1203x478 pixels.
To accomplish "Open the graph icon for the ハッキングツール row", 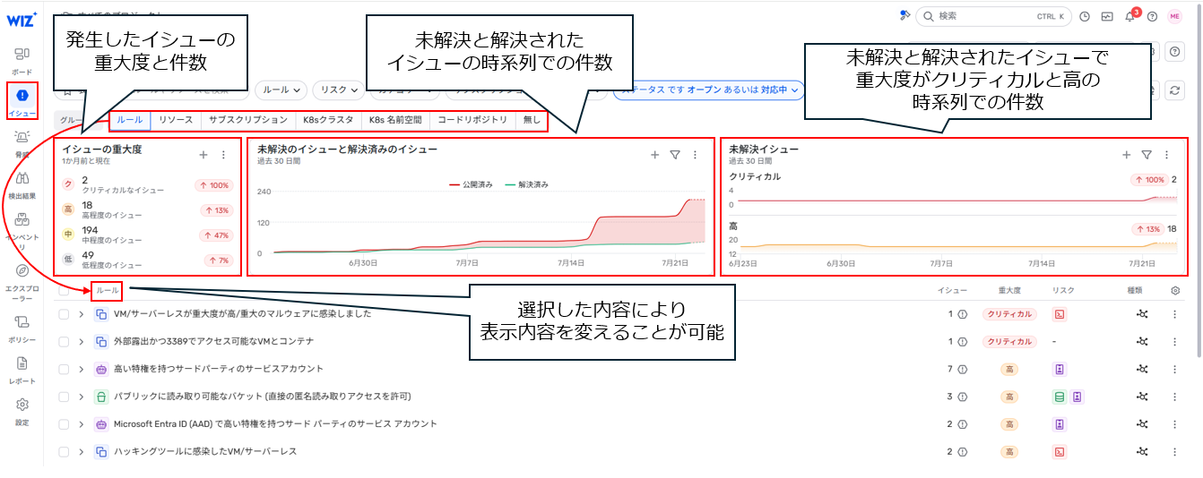I will (1142, 451).
